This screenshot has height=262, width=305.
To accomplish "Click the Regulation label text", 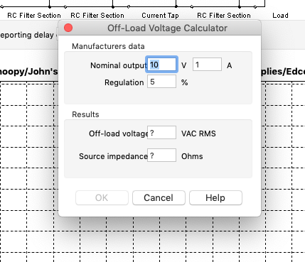I will pos(124,82).
